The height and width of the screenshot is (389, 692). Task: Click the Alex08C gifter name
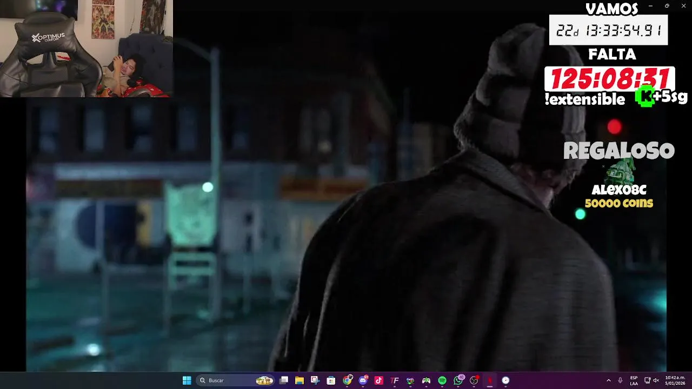coord(619,190)
